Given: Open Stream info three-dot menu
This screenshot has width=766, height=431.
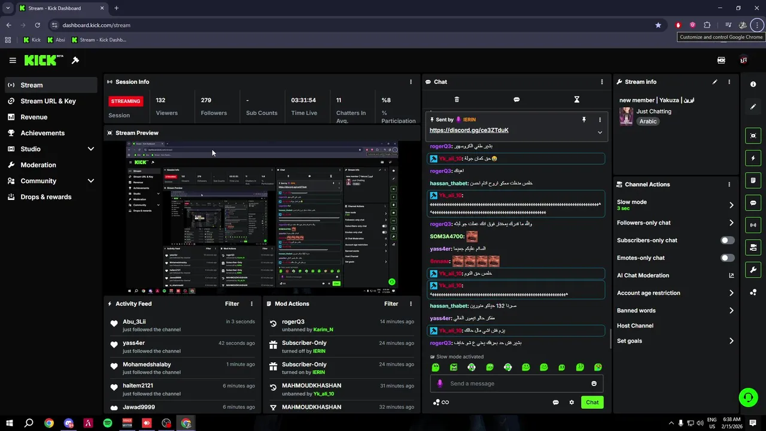Looking at the screenshot, I should [729, 82].
